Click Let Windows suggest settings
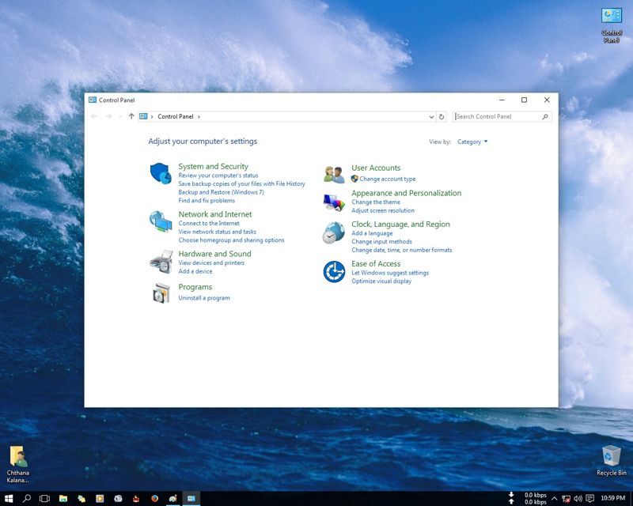 390,273
